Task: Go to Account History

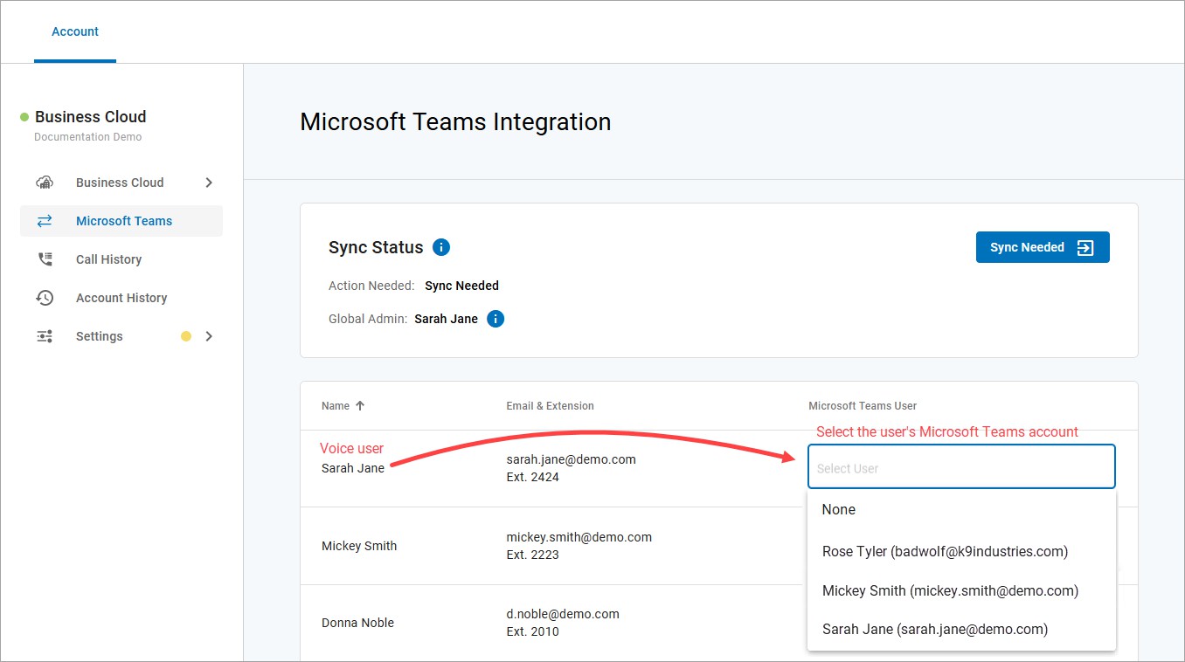Action: point(121,298)
